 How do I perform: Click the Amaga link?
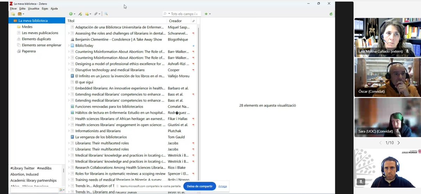coord(222,186)
